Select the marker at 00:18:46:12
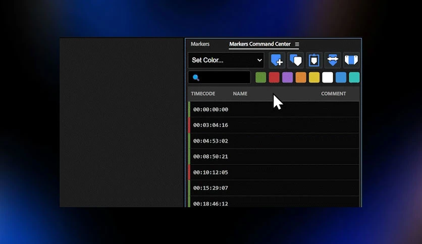 (x=274, y=202)
